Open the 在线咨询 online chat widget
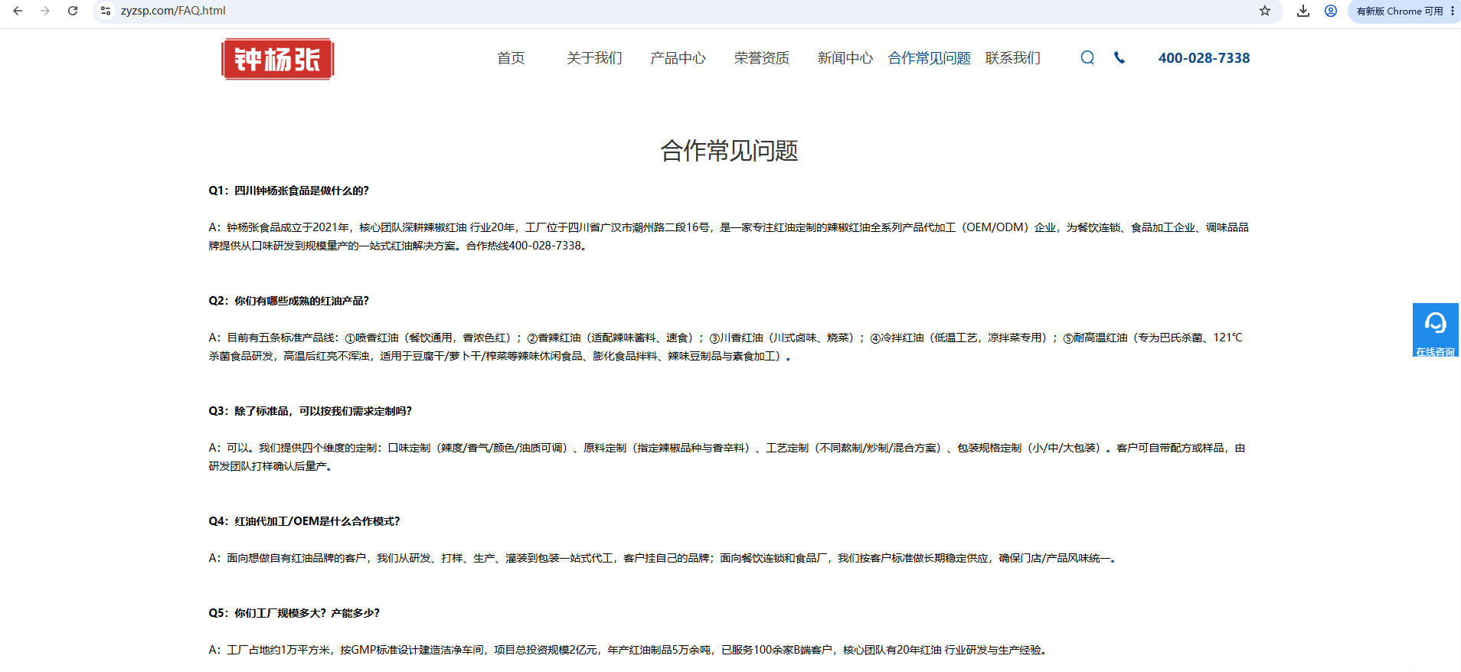Screen dimensions: 1461x672 tap(1436, 330)
